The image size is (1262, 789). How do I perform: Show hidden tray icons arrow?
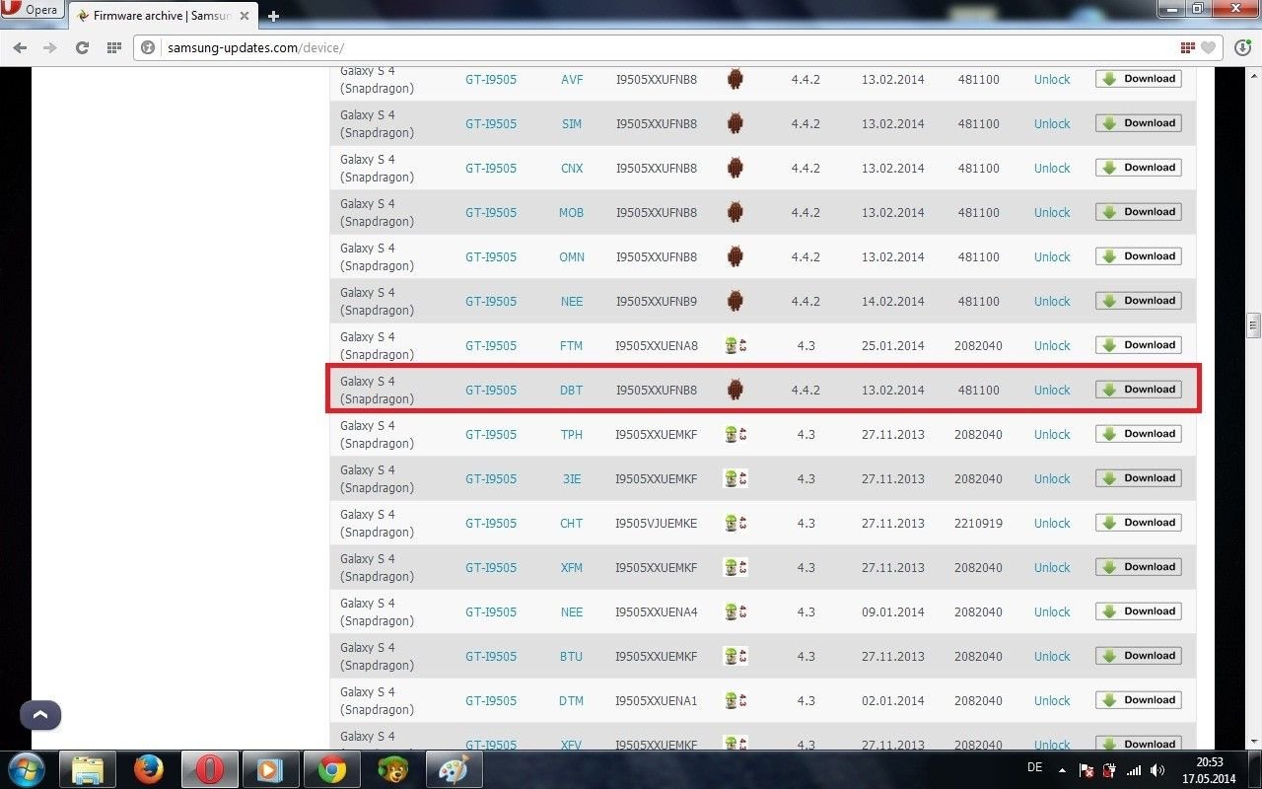[1062, 770]
